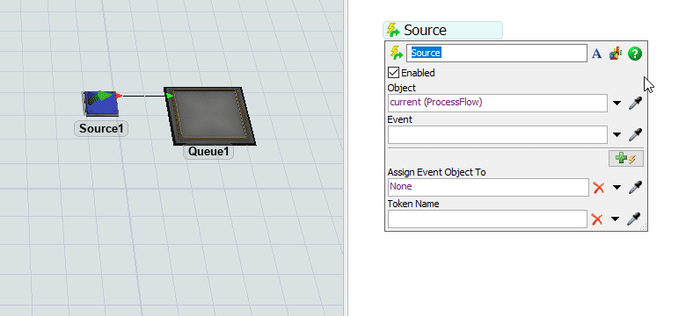Pick Object with eyedropper sampler
This screenshot has height=316, width=686.
click(635, 103)
